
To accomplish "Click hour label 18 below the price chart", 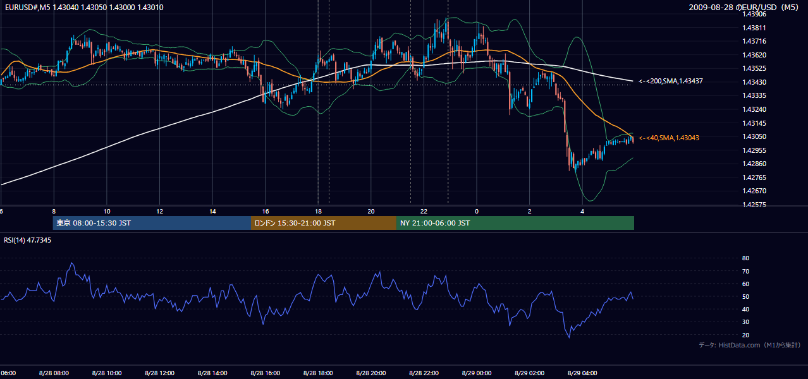I will pyautogui.click(x=318, y=212).
